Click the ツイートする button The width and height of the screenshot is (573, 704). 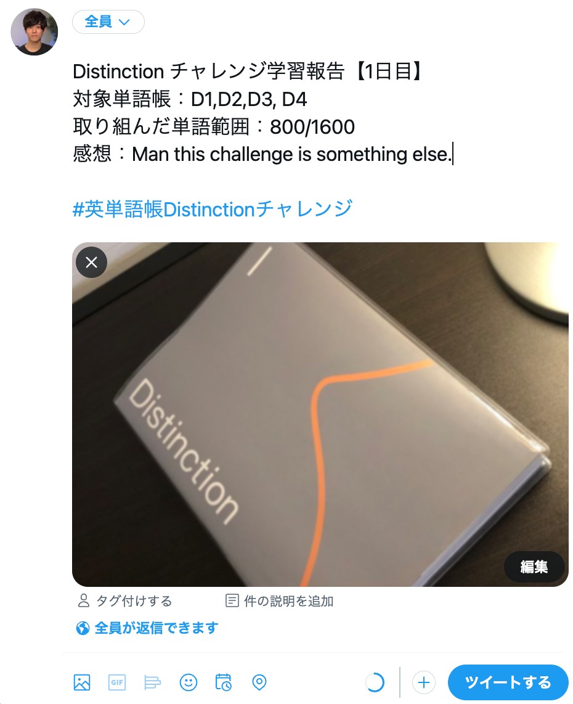508,682
